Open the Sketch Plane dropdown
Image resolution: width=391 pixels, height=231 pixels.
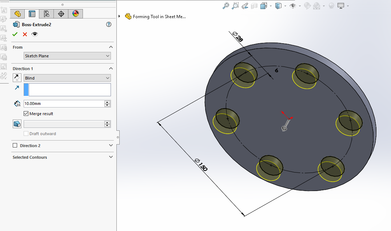67,56
